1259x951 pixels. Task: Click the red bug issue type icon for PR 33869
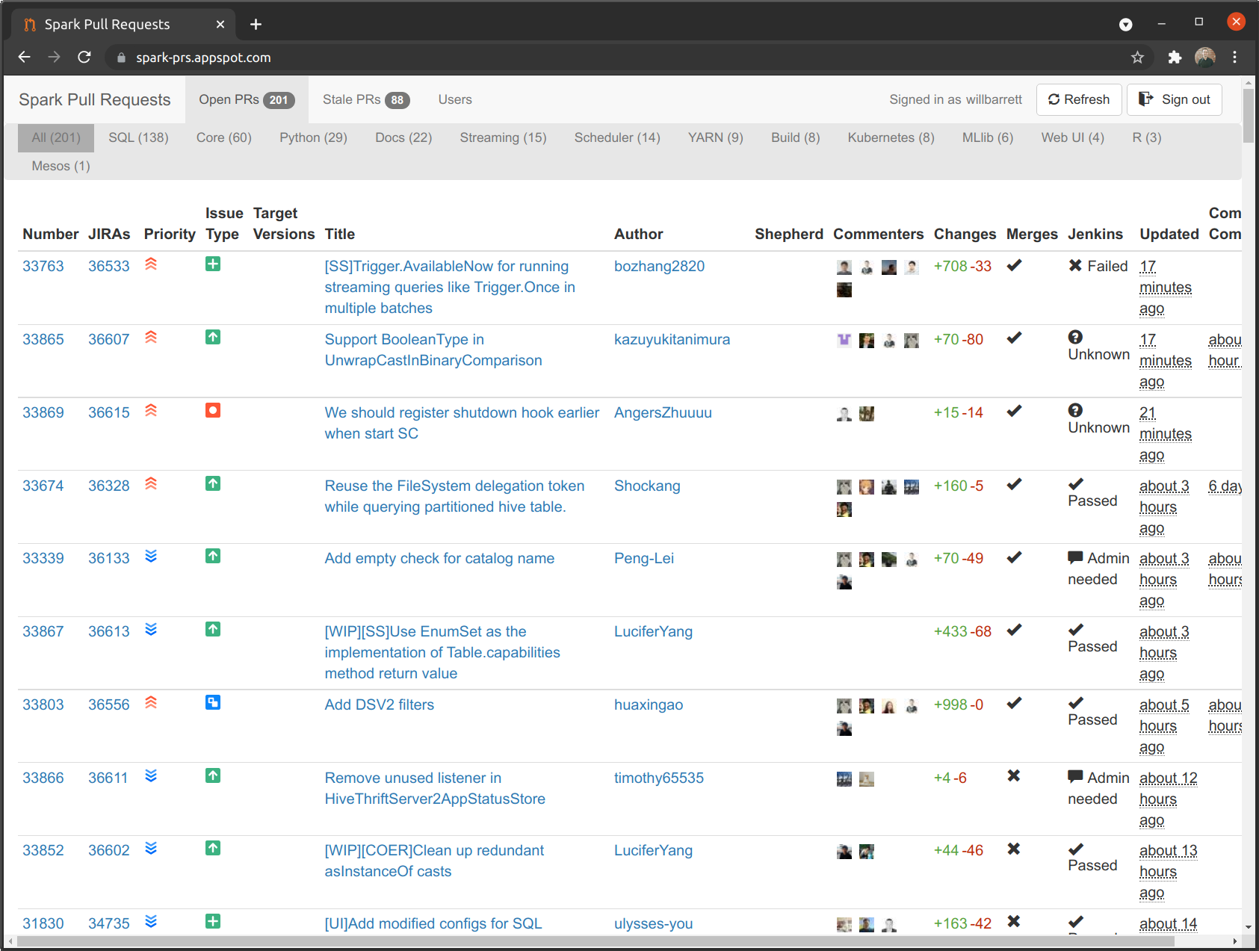click(x=213, y=411)
